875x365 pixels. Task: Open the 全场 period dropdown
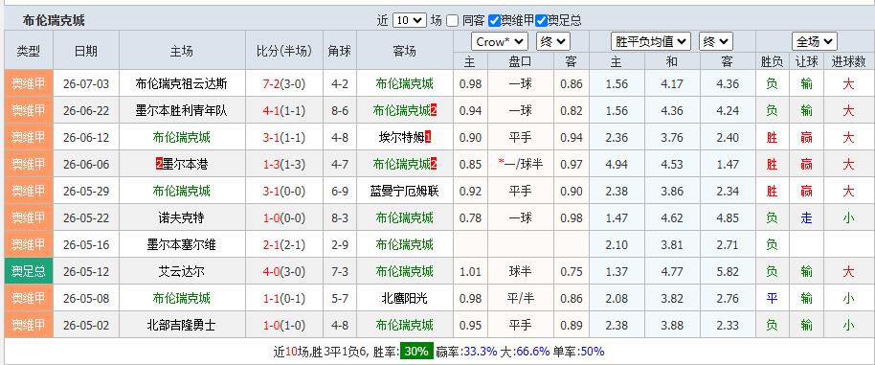814,42
